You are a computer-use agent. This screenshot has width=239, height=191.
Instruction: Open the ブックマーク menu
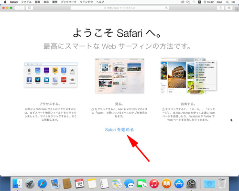pyautogui.click(x=68, y=2)
